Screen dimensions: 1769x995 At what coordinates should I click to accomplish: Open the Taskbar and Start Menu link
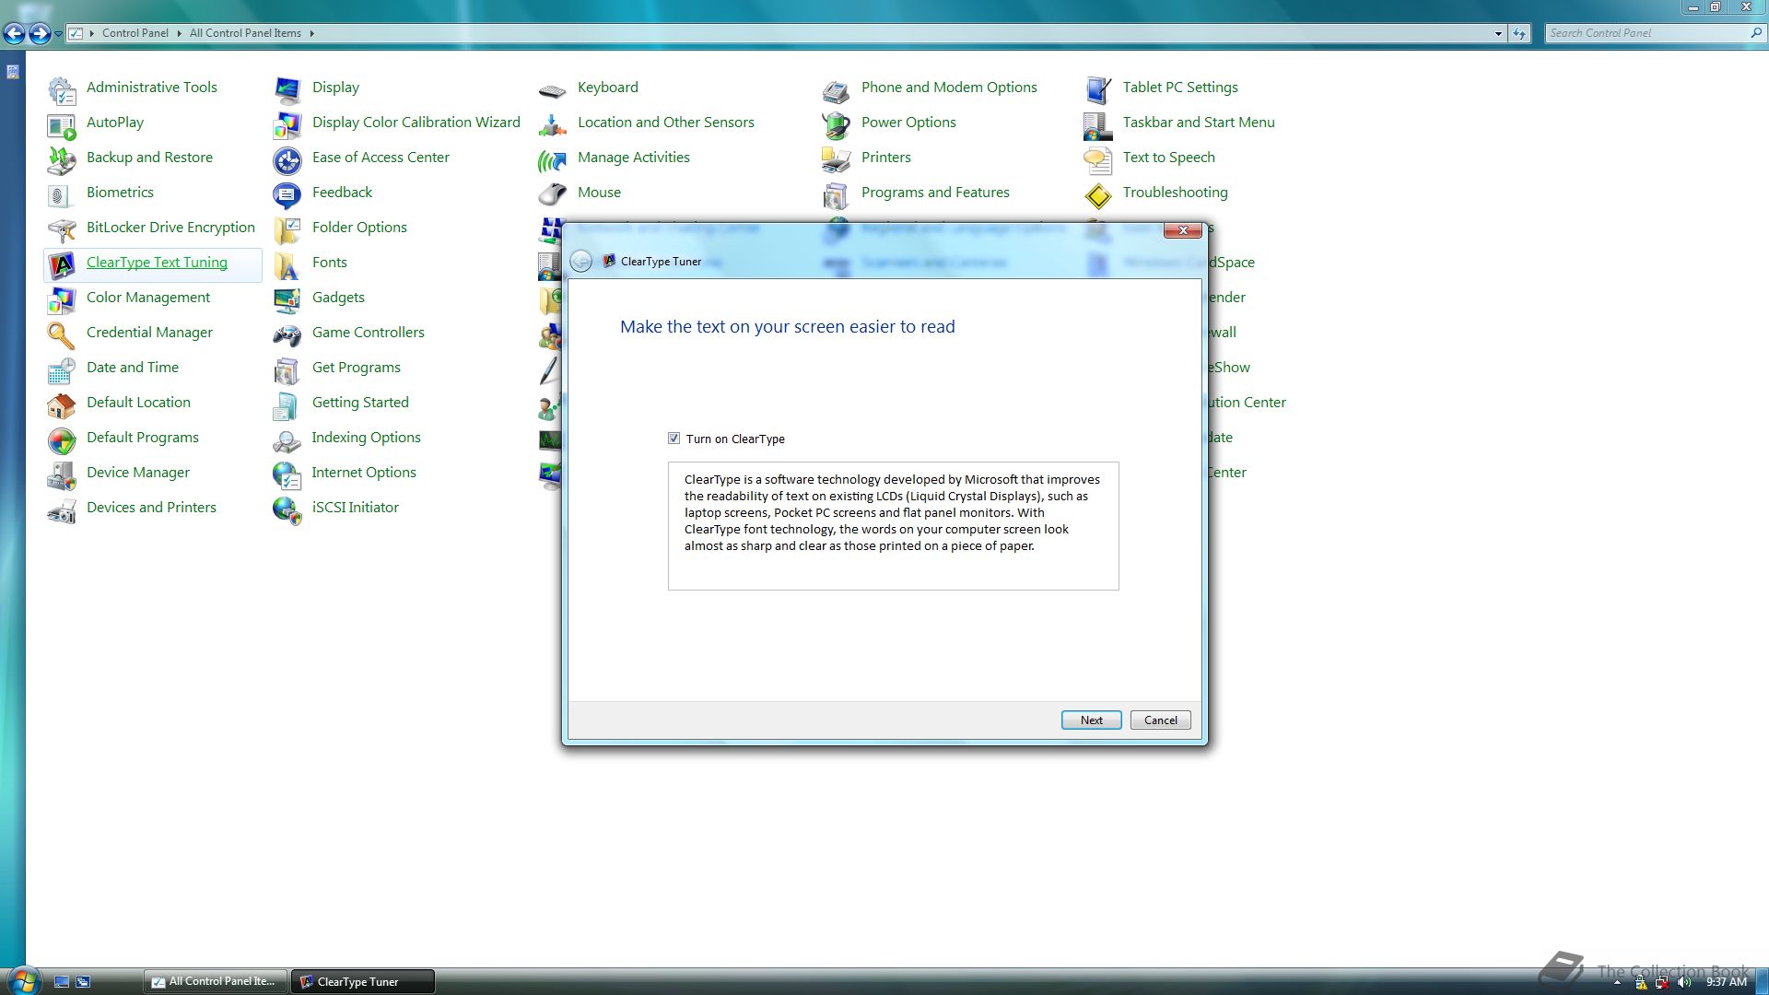[1199, 123]
